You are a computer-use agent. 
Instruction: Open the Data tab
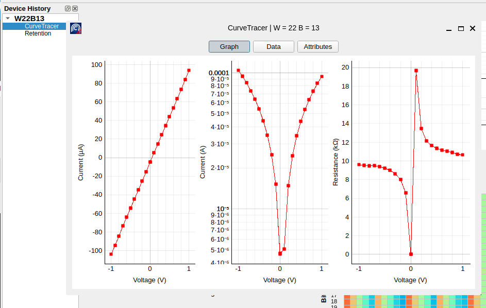point(273,46)
